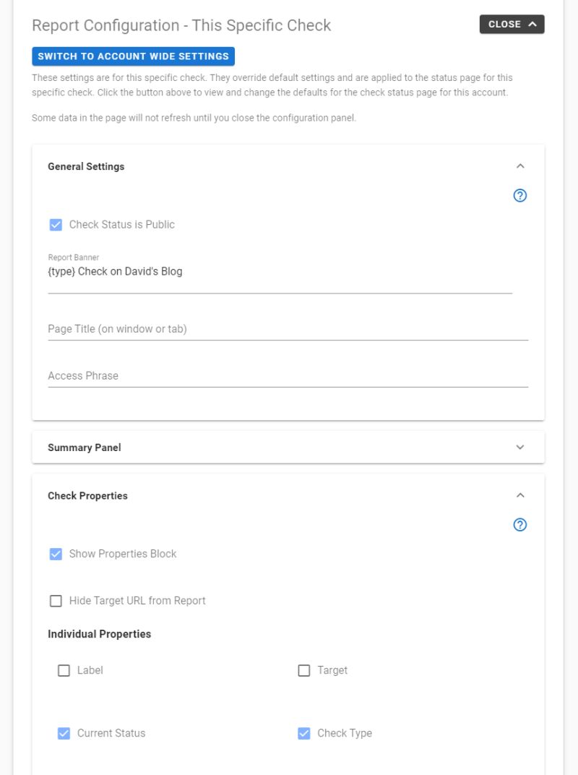
Task: Open the General Settings help icon
Action: pyautogui.click(x=519, y=195)
